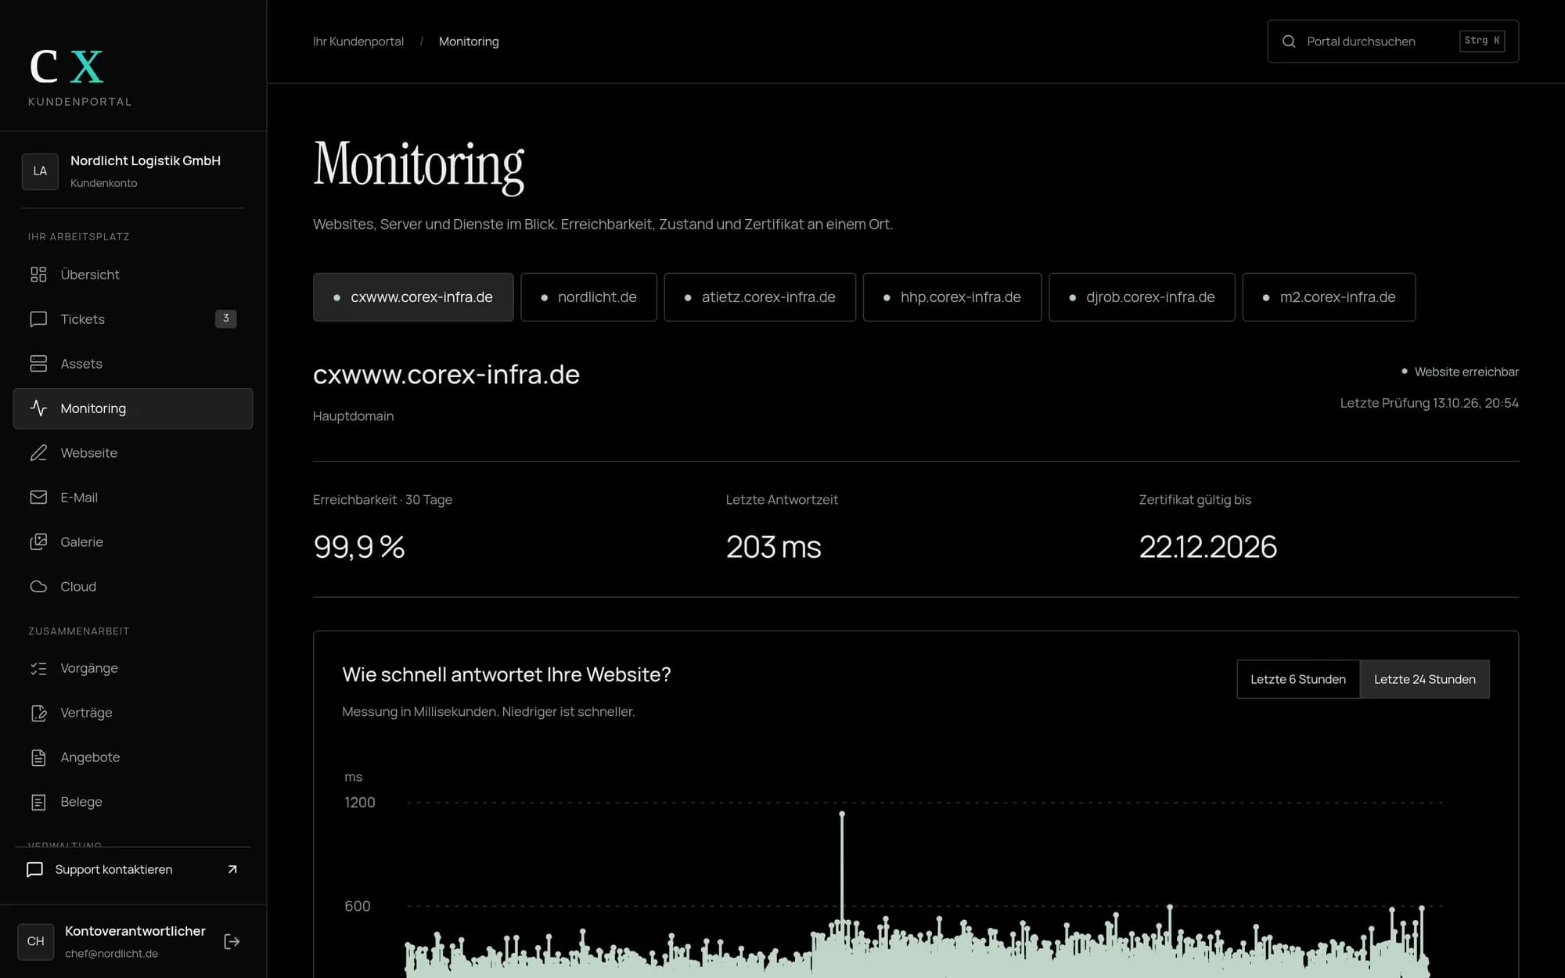Switch chart to Letzte 6 Stunden
This screenshot has height=978, width=1565.
click(x=1298, y=679)
